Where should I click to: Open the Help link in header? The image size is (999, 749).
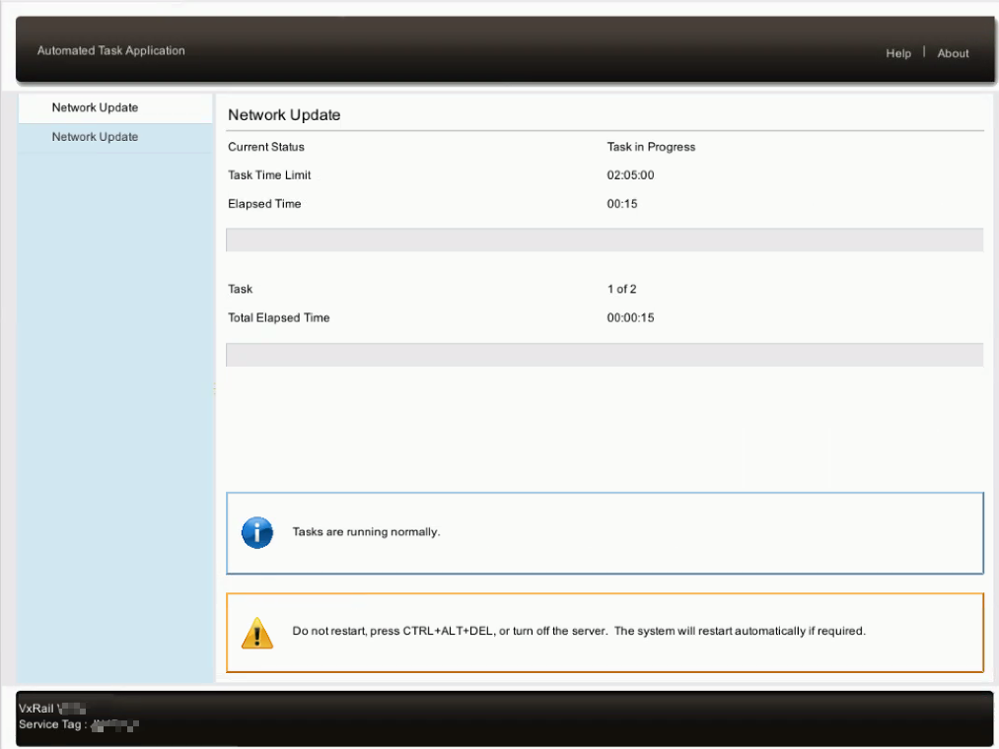(x=897, y=53)
